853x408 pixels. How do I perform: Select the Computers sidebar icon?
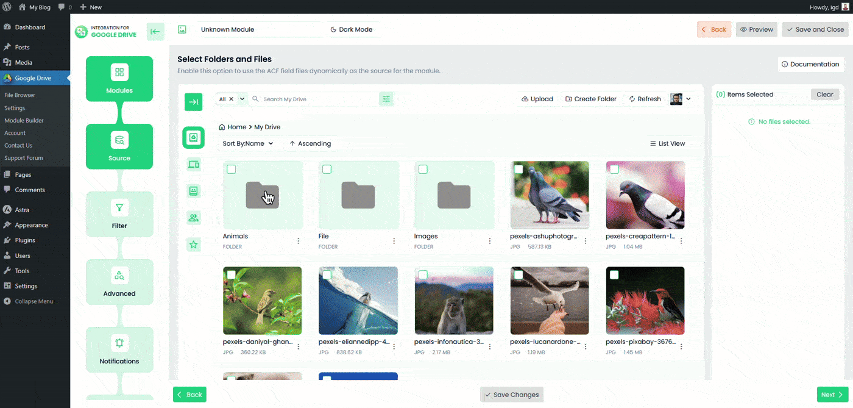(x=194, y=164)
